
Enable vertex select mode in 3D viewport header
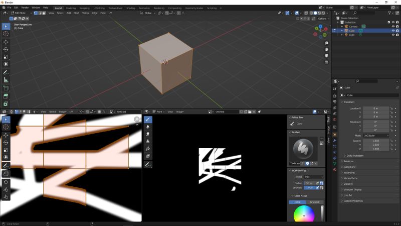coord(36,13)
